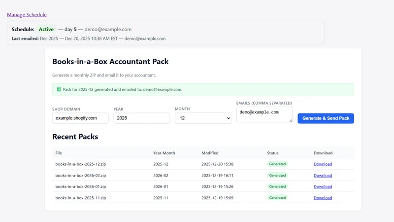Click Generated status badge for 2026-01 row
Image resolution: width=394 pixels, height=222 pixels.
pyautogui.click(x=277, y=186)
